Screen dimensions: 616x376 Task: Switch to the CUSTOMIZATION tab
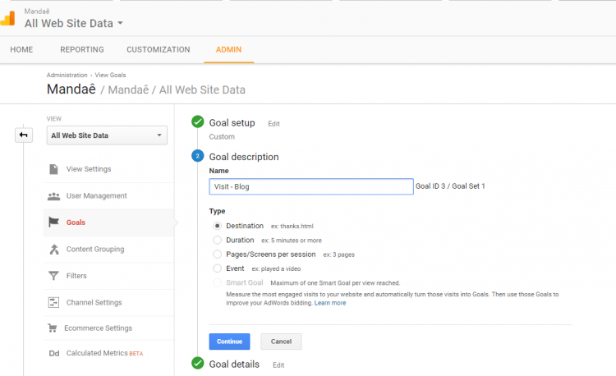159,49
